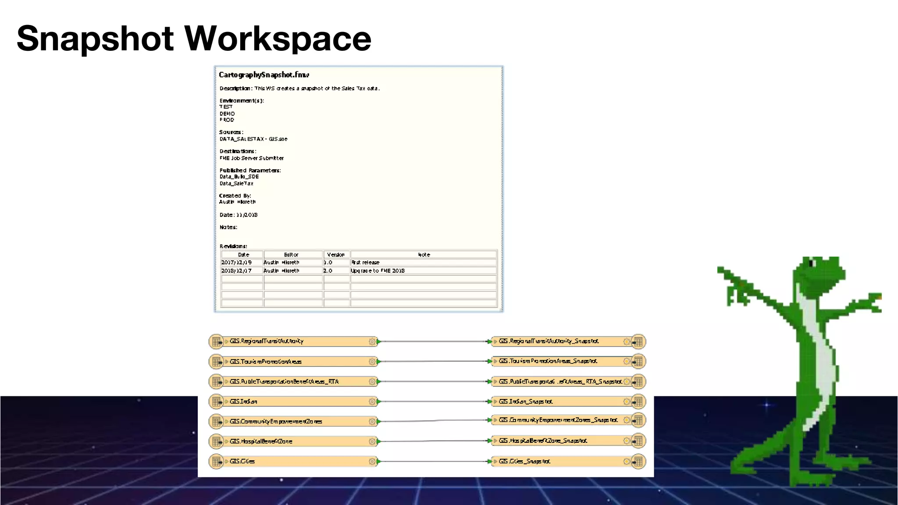
Task: Click the version 2.0 cell
Action: (x=336, y=271)
